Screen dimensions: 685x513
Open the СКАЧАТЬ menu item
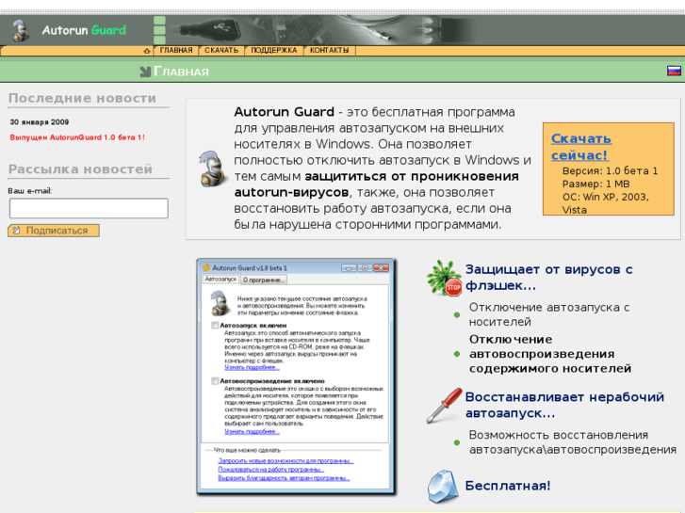(221, 50)
